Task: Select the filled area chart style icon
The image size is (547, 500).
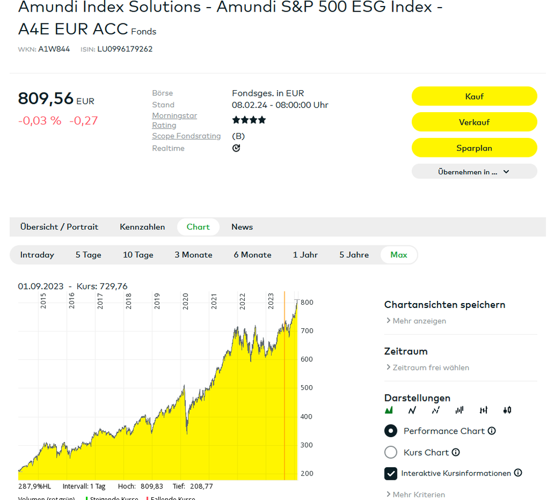Action: [x=389, y=410]
